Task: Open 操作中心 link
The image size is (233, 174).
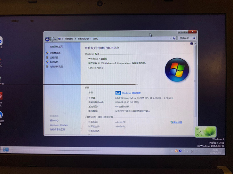Action: (54, 120)
